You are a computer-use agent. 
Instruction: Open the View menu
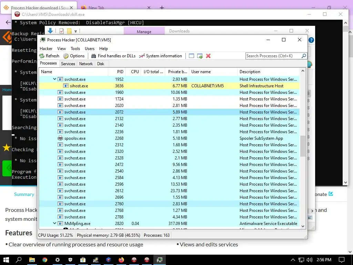tap(61, 48)
